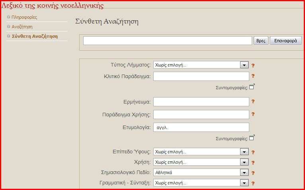The height and width of the screenshot is (190, 305).
Task: Click into the Παράδειγμα Χρήσης field
Action: pos(201,114)
